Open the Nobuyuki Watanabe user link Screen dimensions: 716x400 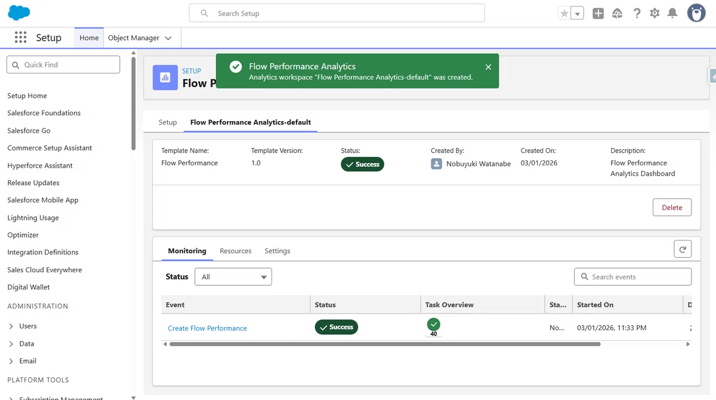(479, 164)
